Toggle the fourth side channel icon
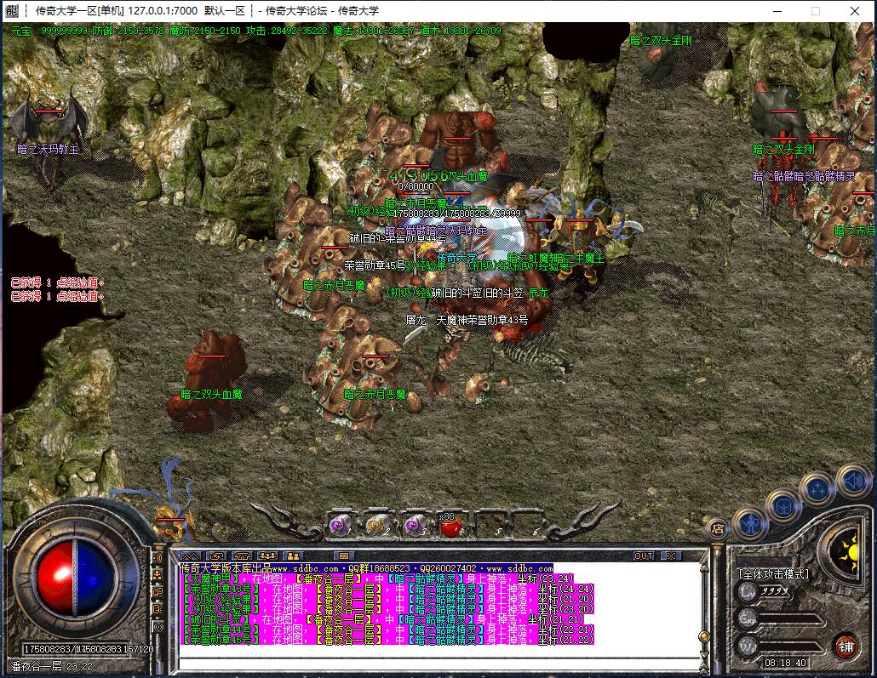877x678 pixels. [x=158, y=609]
